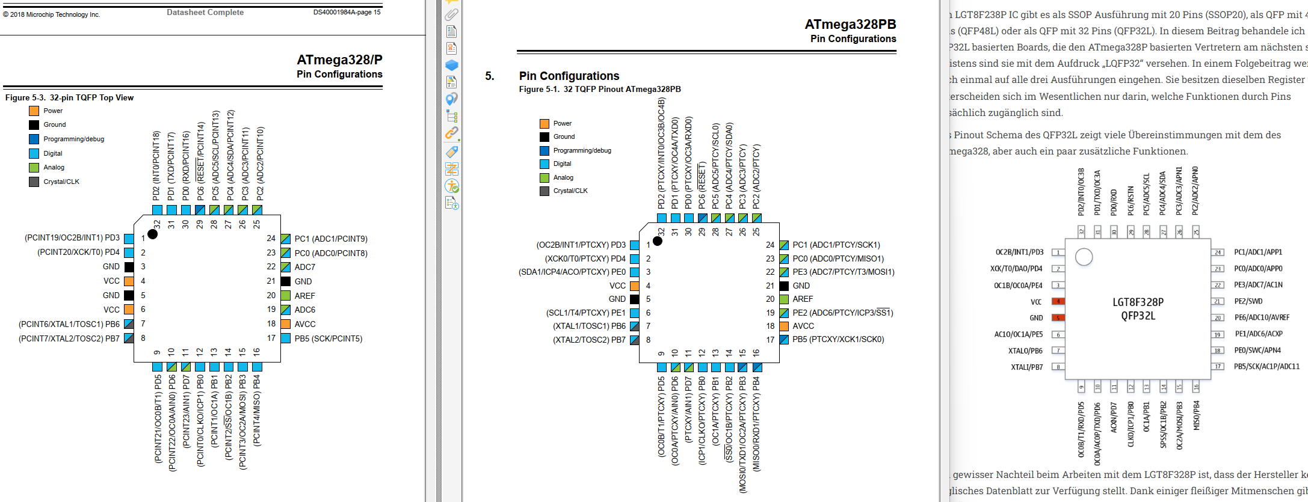Screen dimensions: 1308x502
Task: Open the Fields pane icon
Action: point(452,31)
